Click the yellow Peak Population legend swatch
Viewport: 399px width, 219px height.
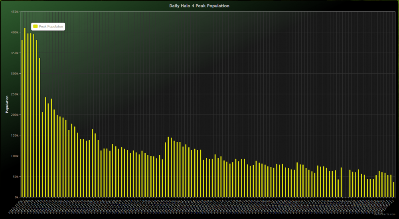tap(36, 26)
